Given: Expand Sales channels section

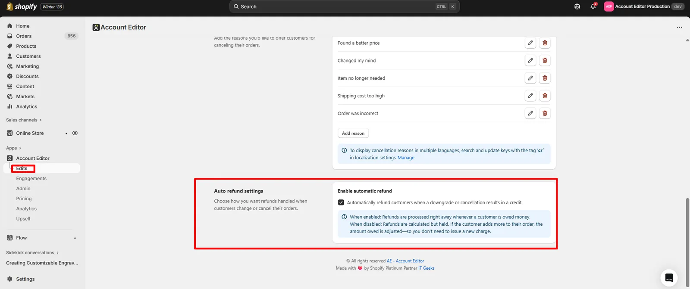Looking at the screenshot, I should [x=24, y=120].
